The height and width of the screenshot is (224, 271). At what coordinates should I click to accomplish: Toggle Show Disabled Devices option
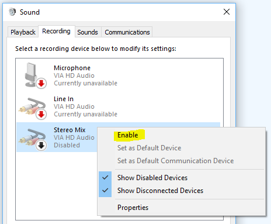[x=182, y=178]
